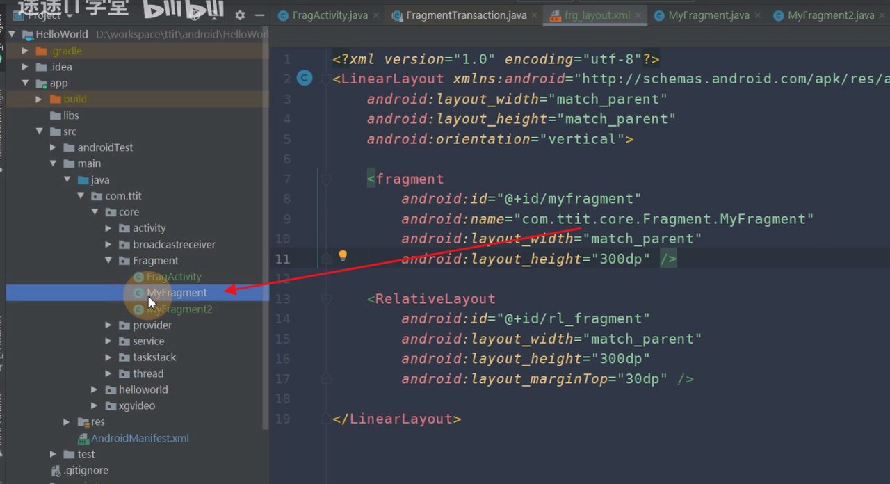Select the .gitignore file in tree
The height and width of the screenshot is (484, 890).
[x=86, y=470]
